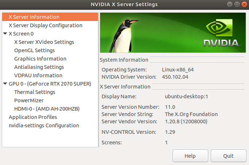Click server vendor string The X.Org Foundation
Image resolution: width=249 pixels, height=165 pixels.
(x=191, y=114)
